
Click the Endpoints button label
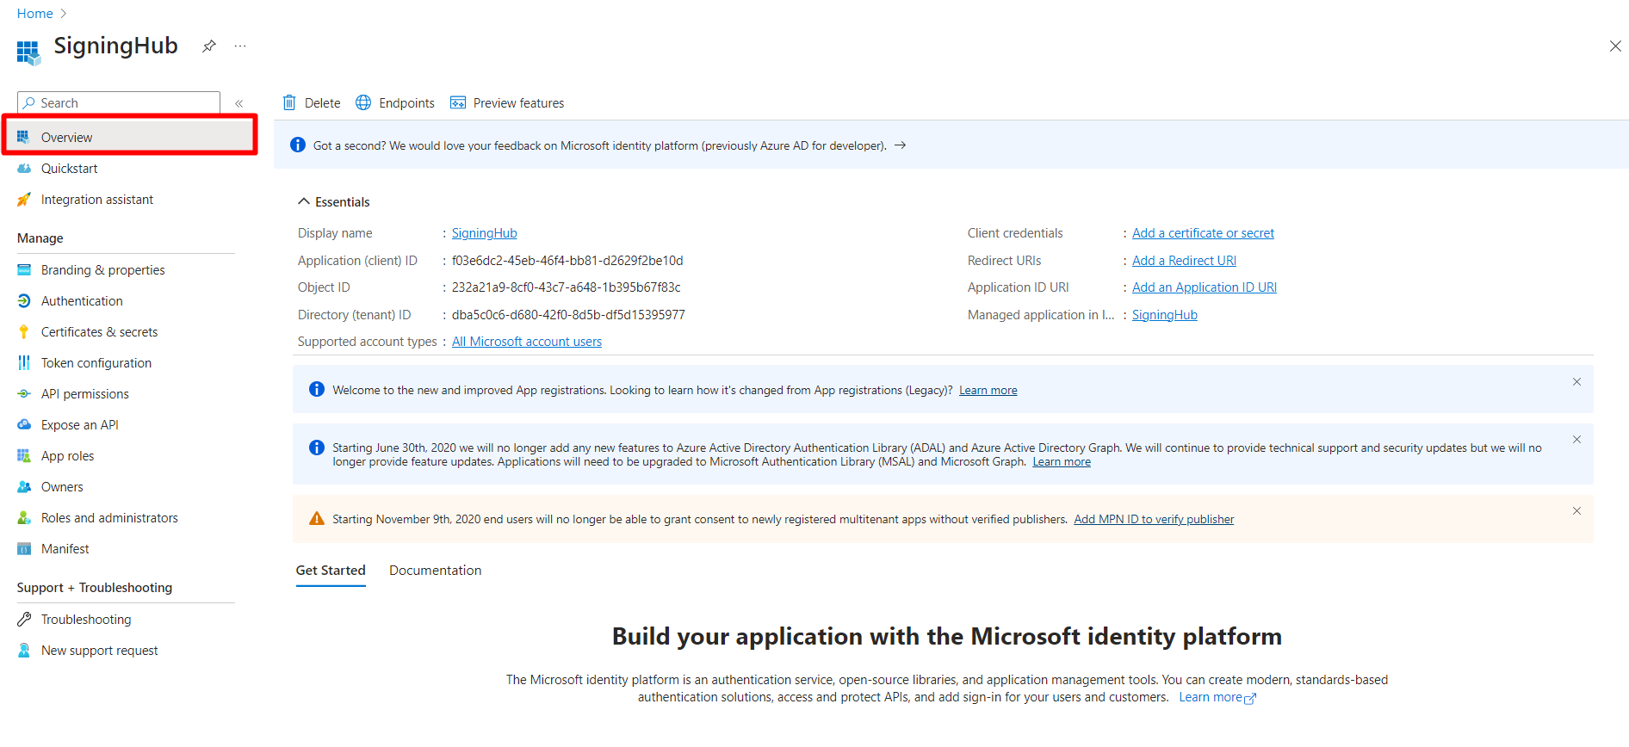coord(407,103)
